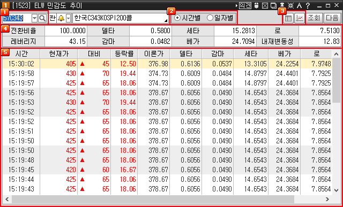The width and height of the screenshot is (343, 207).
Task: Expand the stock code history dropdown
Action: [x=34, y=18]
